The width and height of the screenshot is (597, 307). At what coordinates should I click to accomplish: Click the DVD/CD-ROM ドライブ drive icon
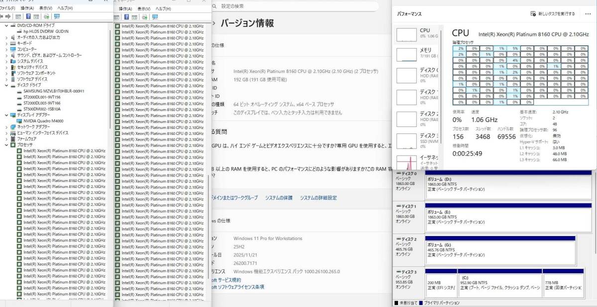pos(13,25)
